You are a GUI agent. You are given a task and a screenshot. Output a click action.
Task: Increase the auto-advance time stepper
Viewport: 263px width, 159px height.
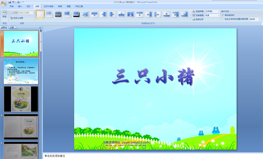click(259, 18)
